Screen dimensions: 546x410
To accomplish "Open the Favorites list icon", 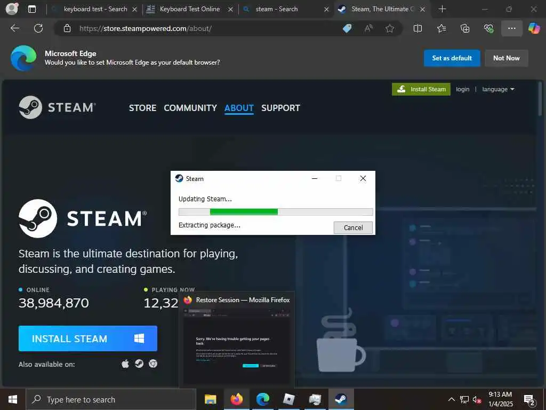I will [x=441, y=28].
